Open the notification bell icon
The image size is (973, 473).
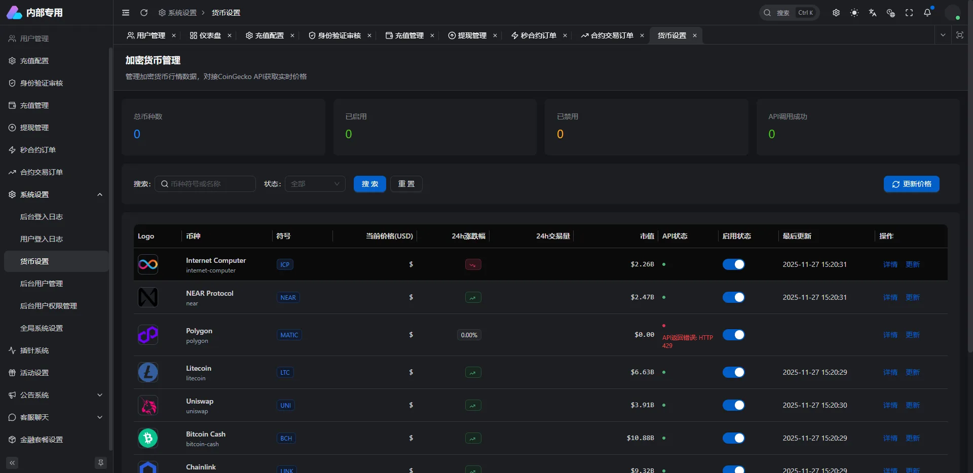click(927, 13)
